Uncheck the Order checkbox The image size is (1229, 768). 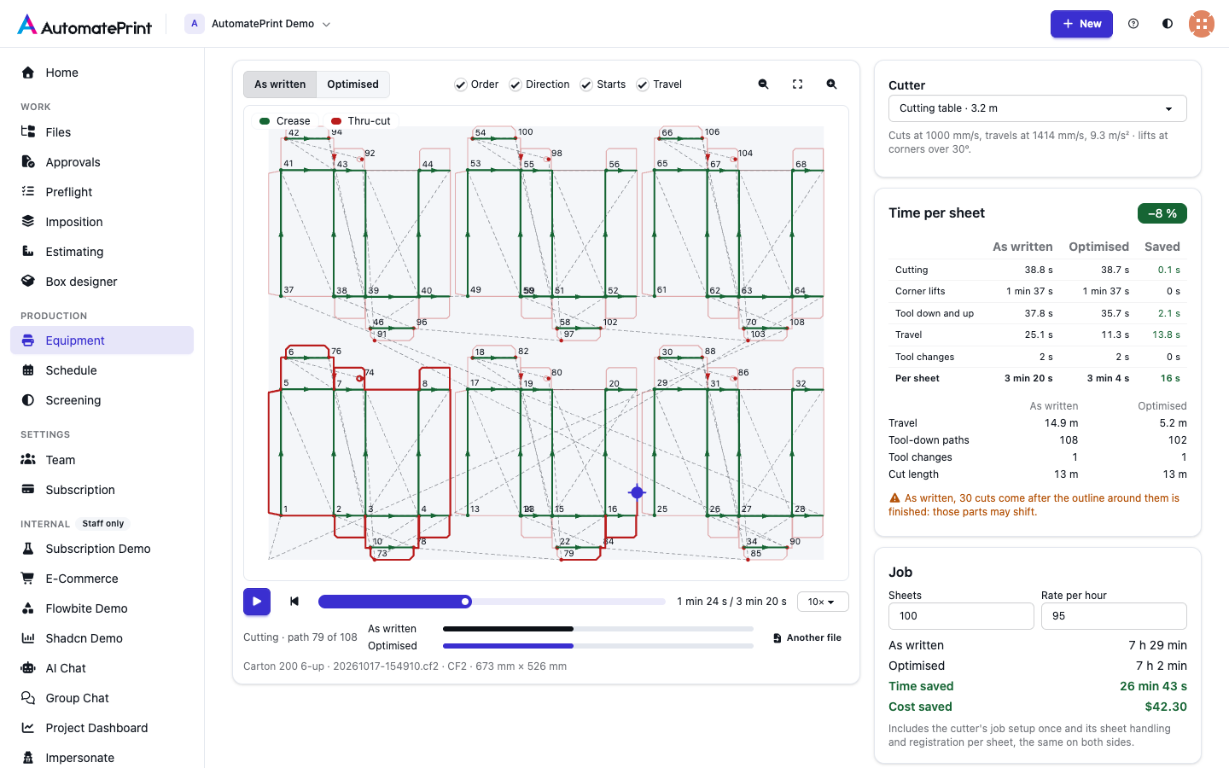(x=461, y=84)
